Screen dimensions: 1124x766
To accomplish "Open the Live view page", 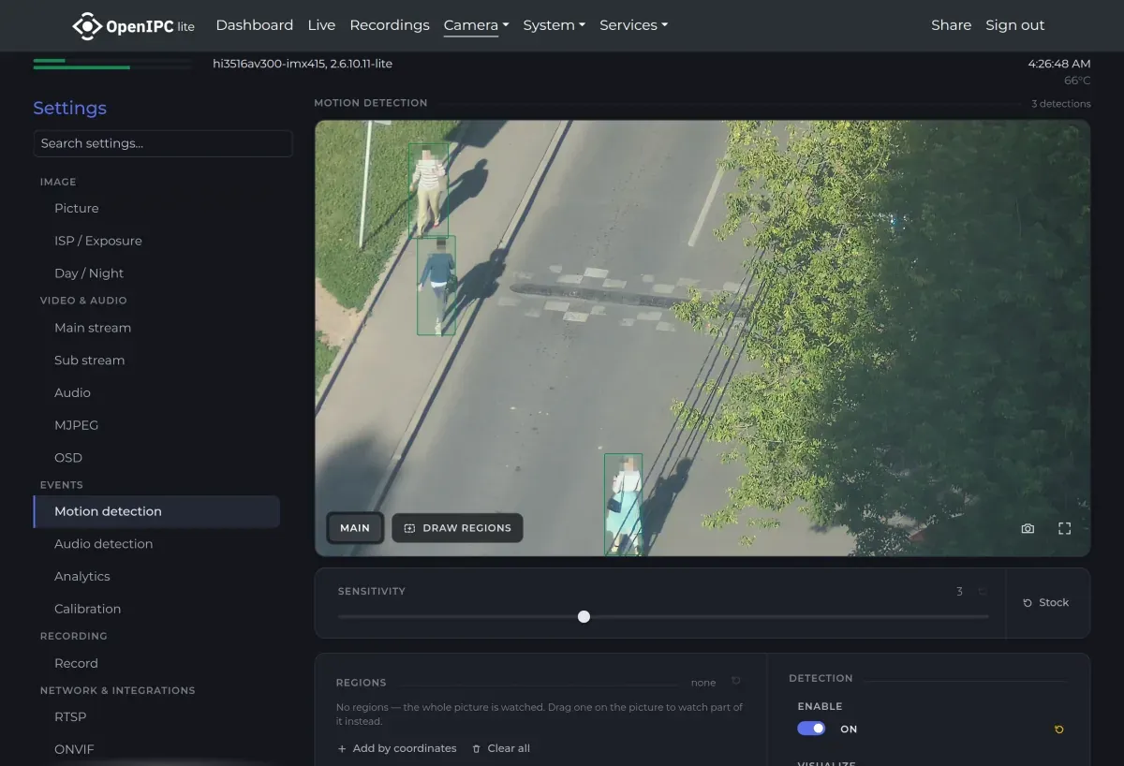I will click(321, 25).
